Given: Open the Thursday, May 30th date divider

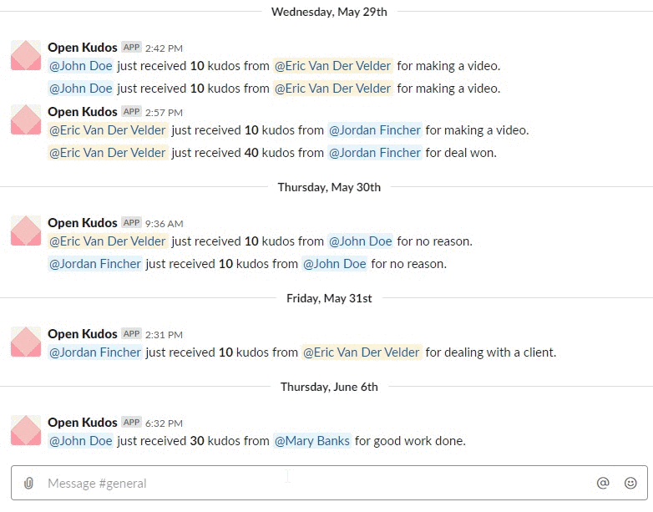Looking at the screenshot, I should tap(329, 187).
